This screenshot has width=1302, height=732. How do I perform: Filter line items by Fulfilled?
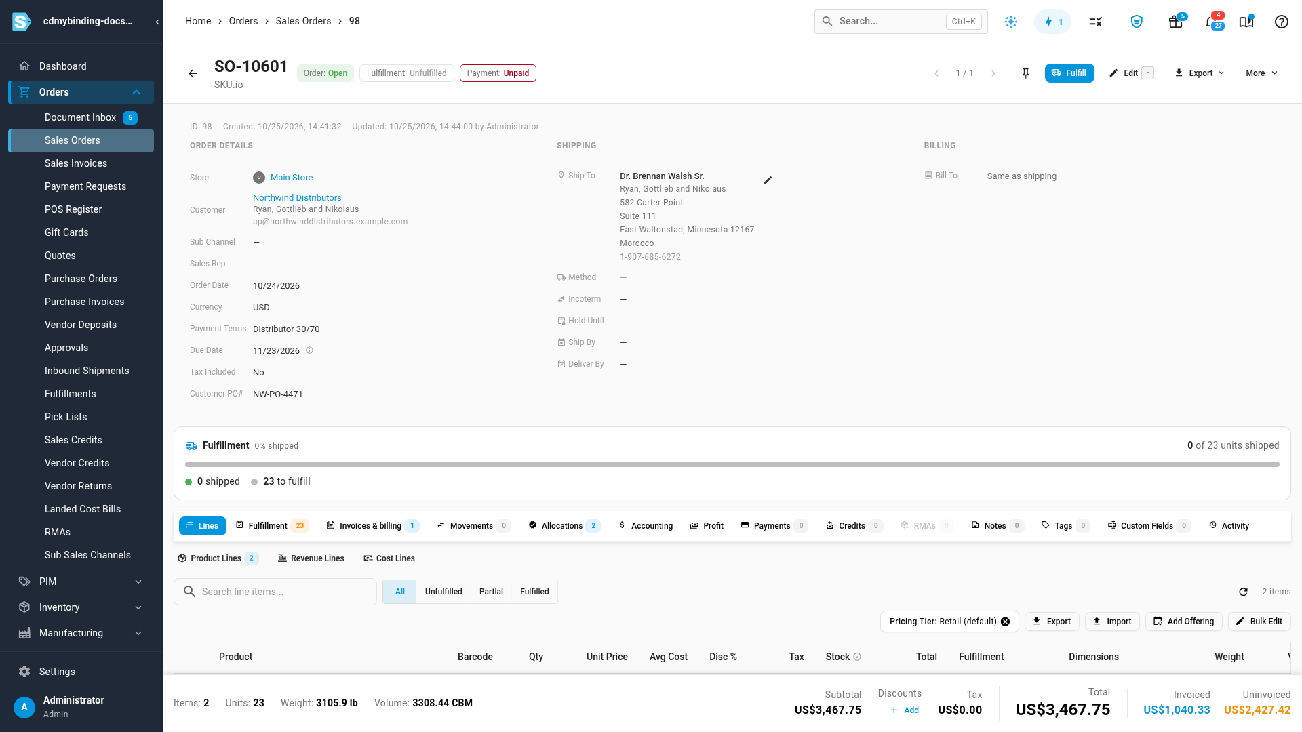click(x=534, y=592)
